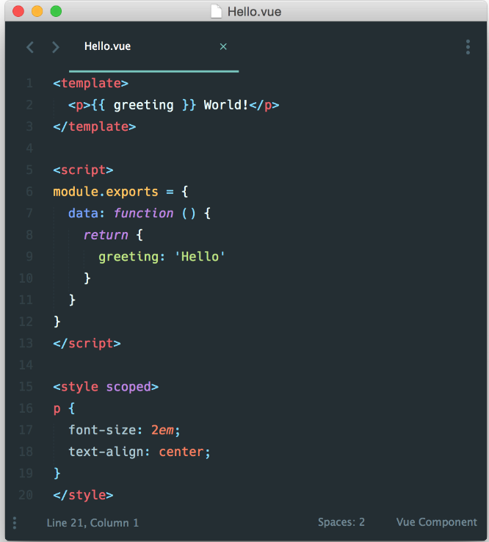Image resolution: width=489 pixels, height=542 pixels.
Task: Click the Line 21, Column 1 indicator
Action: coord(93,523)
